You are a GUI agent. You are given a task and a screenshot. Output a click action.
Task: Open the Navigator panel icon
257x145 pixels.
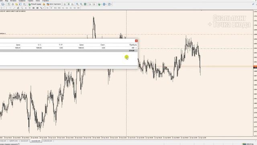click(x=16, y=4)
